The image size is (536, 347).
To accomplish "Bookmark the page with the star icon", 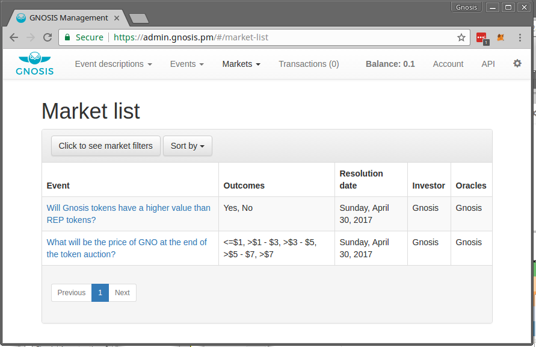I will point(461,37).
